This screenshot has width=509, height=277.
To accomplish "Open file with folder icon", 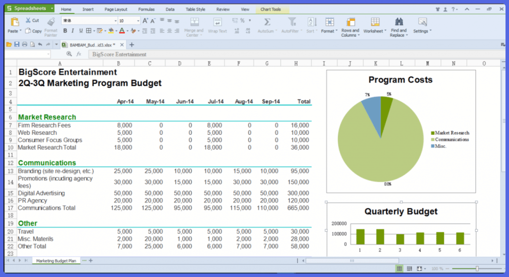I will tap(9, 44).
